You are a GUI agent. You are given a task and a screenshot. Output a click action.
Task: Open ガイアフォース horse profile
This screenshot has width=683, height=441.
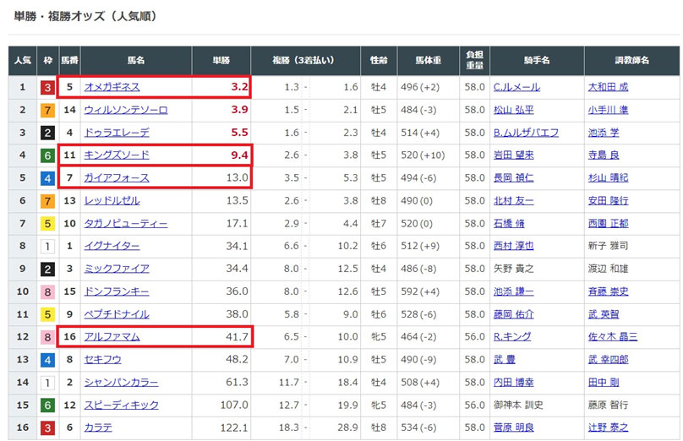(117, 178)
